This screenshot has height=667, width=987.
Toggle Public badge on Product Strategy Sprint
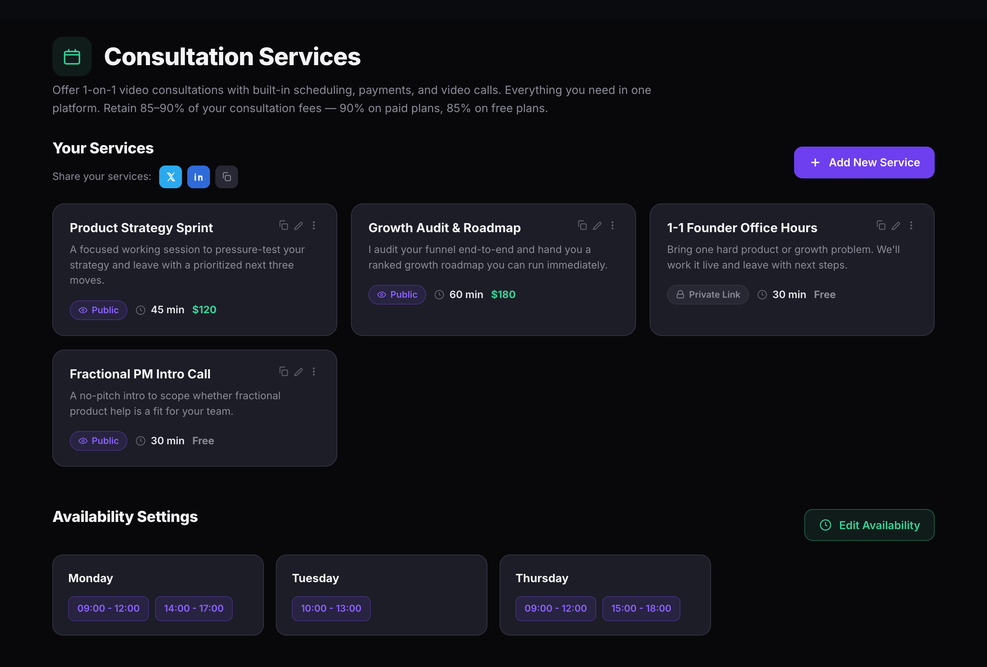point(98,310)
